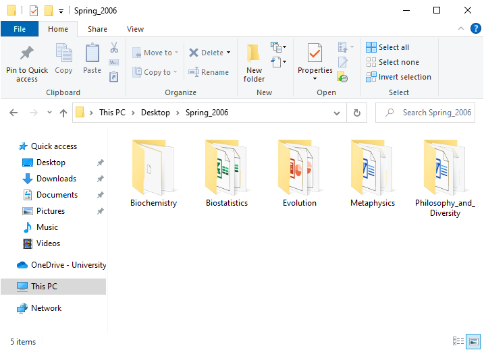This screenshot has width=484, height=350.
Task: Open the File menu
Action: tap(20, 29)
